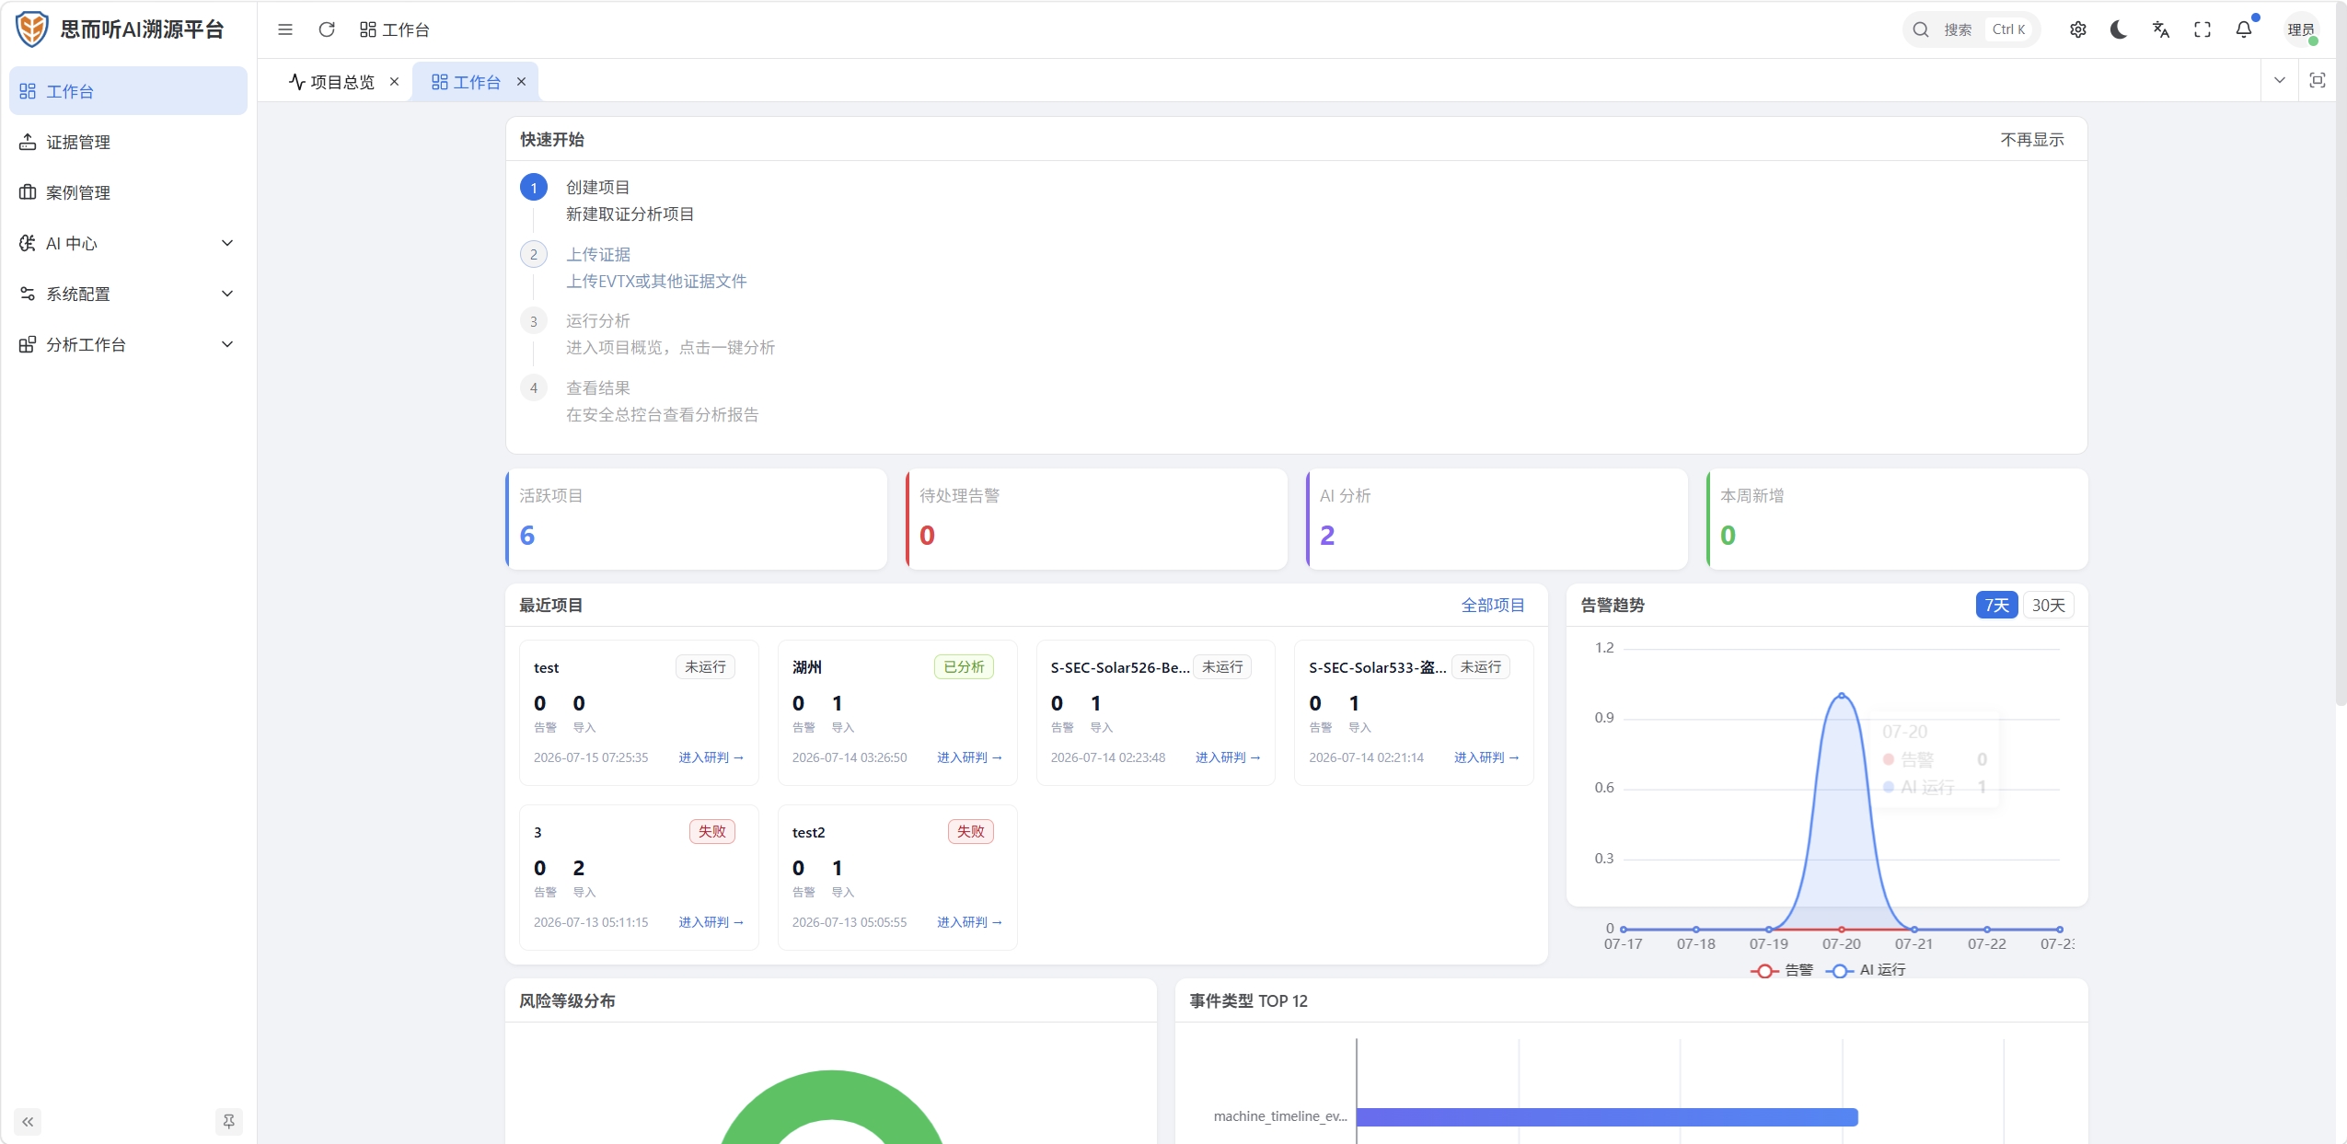Click step 2 circle in 快速开始

pos(534,255)
